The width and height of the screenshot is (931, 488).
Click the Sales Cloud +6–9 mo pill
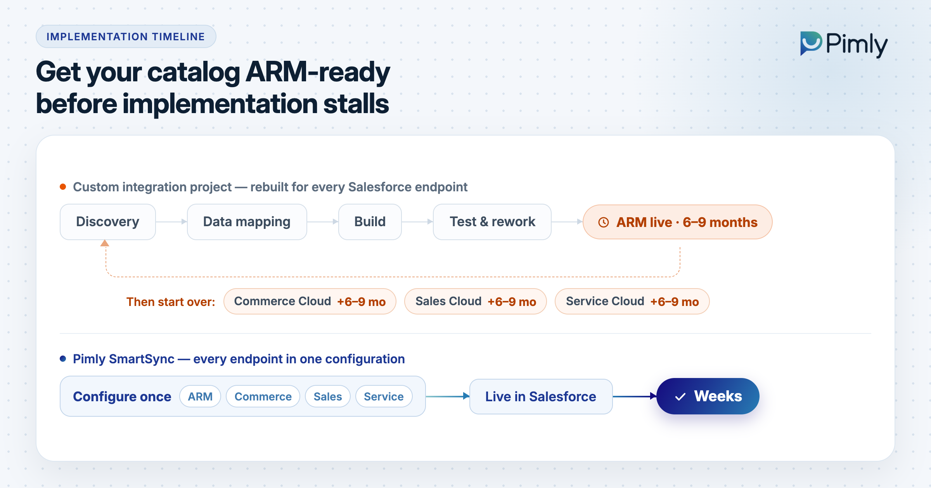[x=476, y=301]
